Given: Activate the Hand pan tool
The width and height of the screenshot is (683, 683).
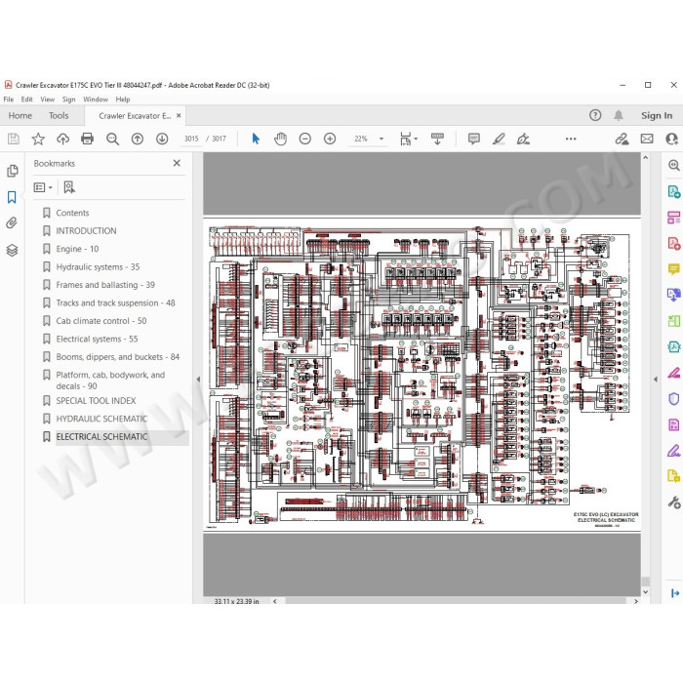Looking at the screenshot, I should tap(281, 139).
